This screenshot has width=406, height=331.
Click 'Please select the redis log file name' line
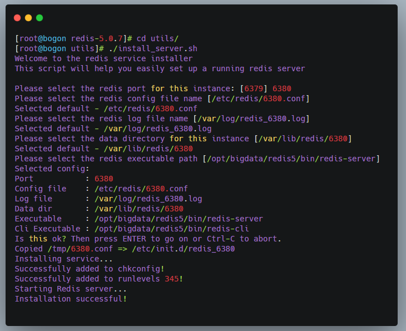pos(162,118)
